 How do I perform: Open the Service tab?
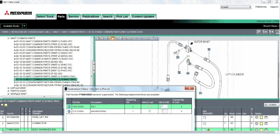coord(74,16)
